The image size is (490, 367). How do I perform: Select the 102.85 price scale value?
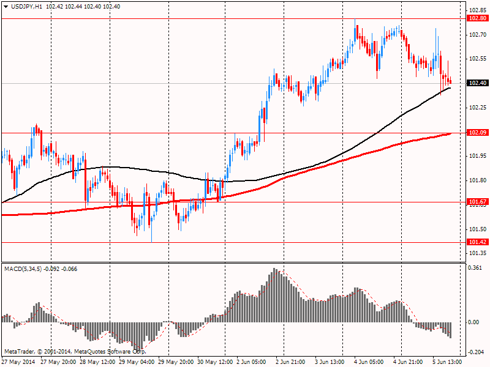click(x=478, y=10)
